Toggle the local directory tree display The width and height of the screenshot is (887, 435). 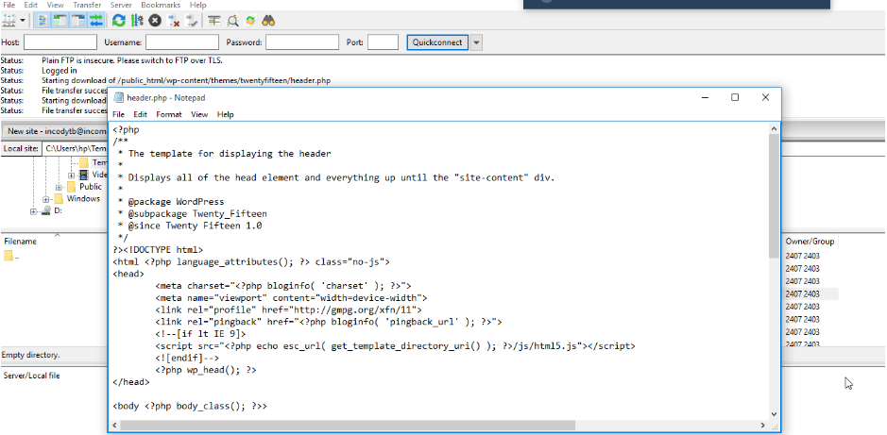coord(60,21)
